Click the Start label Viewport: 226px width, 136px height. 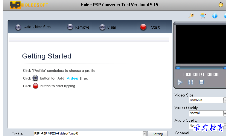pos(155,27)
